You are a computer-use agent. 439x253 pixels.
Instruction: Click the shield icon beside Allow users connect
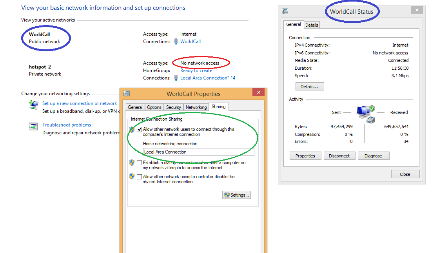[132, 130]
